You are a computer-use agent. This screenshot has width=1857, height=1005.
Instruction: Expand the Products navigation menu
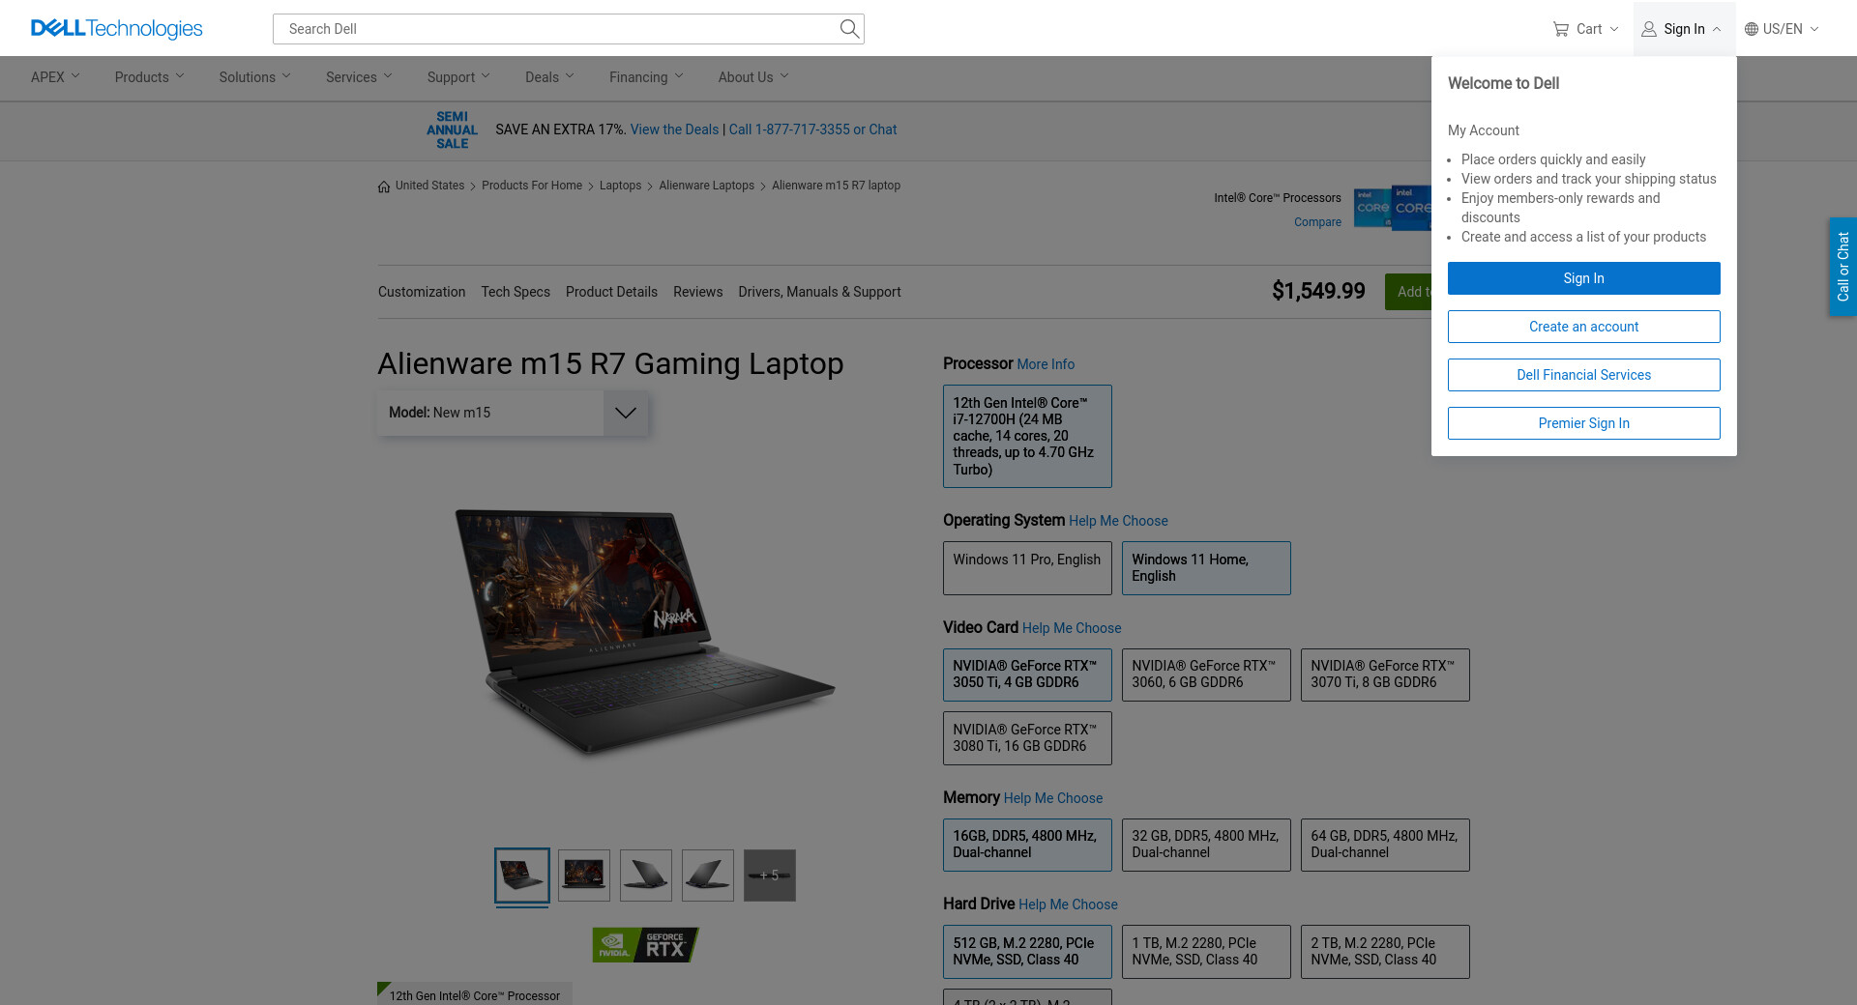[149, 77]
